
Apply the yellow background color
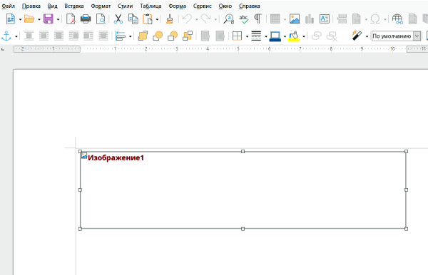[294, 36]
